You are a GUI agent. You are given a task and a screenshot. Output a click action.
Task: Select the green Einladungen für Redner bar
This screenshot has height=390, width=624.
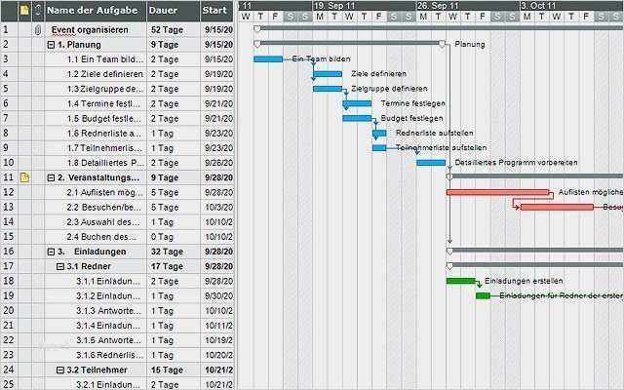[484, 295]
